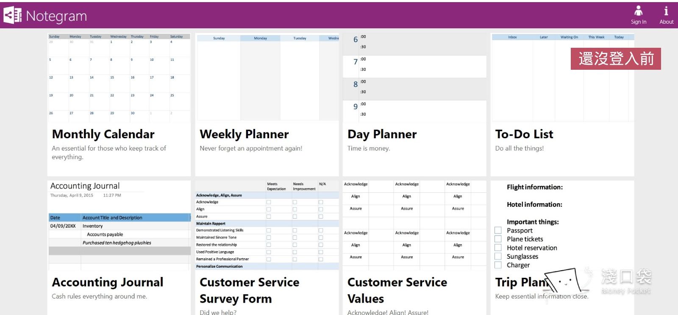678x315 pixels.
Task: Check the Charger checkbox
Action: 498,265
